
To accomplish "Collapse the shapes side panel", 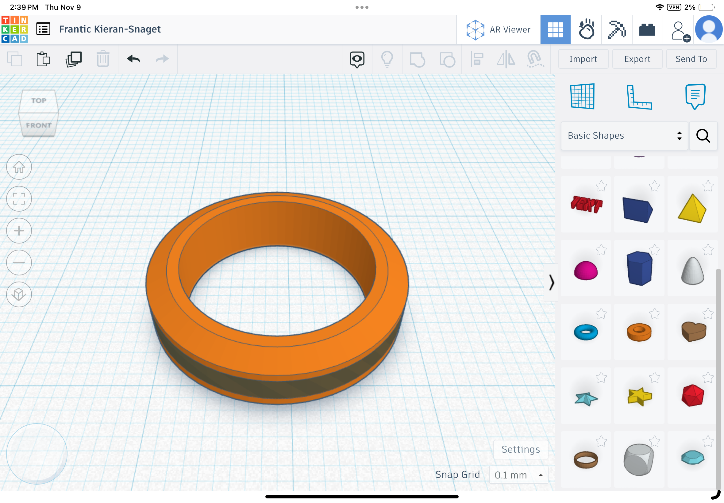I will [x=552, y=283].
